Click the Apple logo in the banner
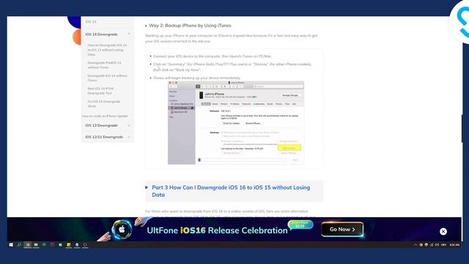This screenshot has height=264, width=469. point(122,230)
